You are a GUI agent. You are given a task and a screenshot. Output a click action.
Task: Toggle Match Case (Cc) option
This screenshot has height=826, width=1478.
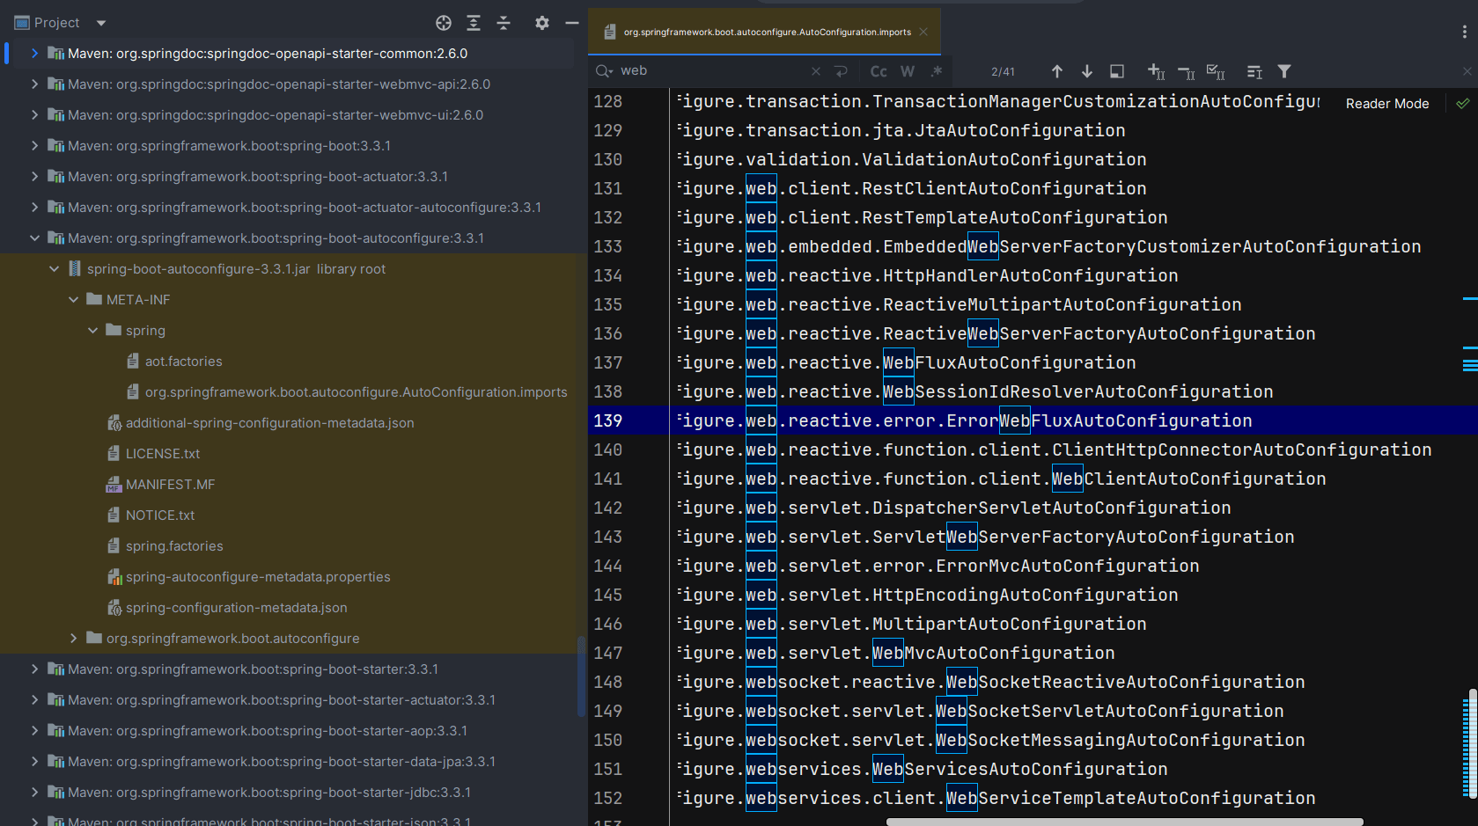pyautogui.click(x=879, y=71)
